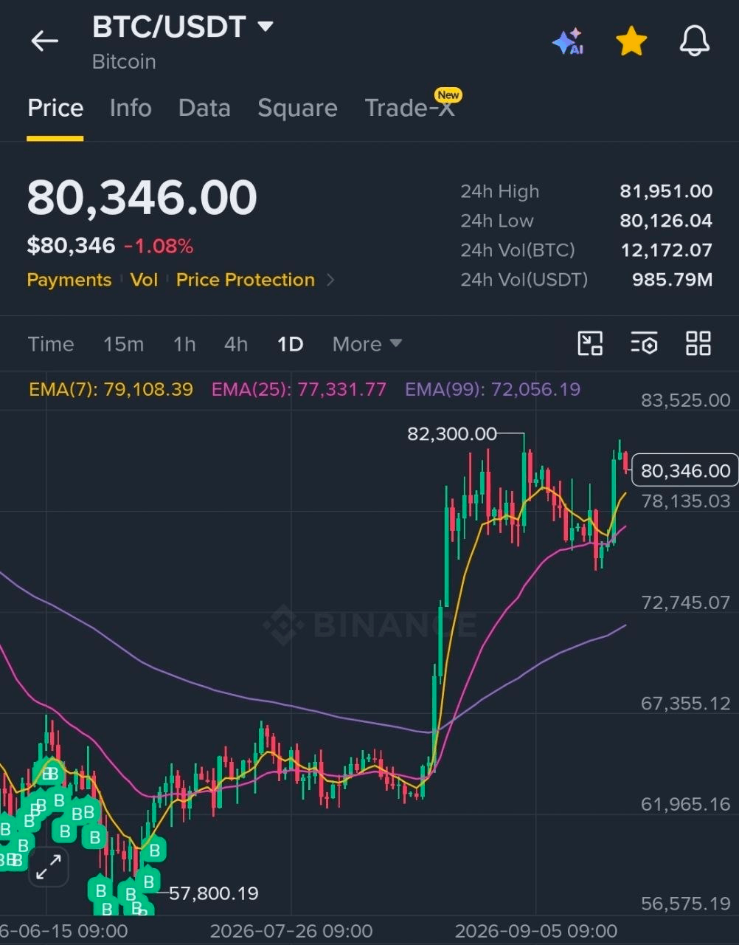
Task: Switch to the Data tab
Action: click(204, 108)
